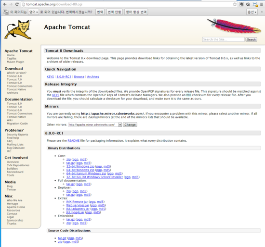Open Tomcat 8.0 under Download
Screen dimensions: 265x247
click(x=14, y=76)
